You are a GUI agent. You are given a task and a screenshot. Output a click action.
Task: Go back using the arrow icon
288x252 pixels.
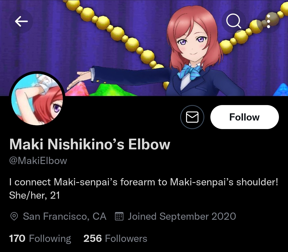point(21,21)
